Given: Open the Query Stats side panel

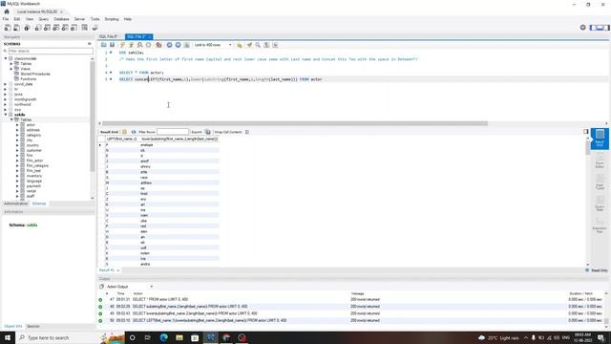Looking at the screenshot, I should point(600,204).
